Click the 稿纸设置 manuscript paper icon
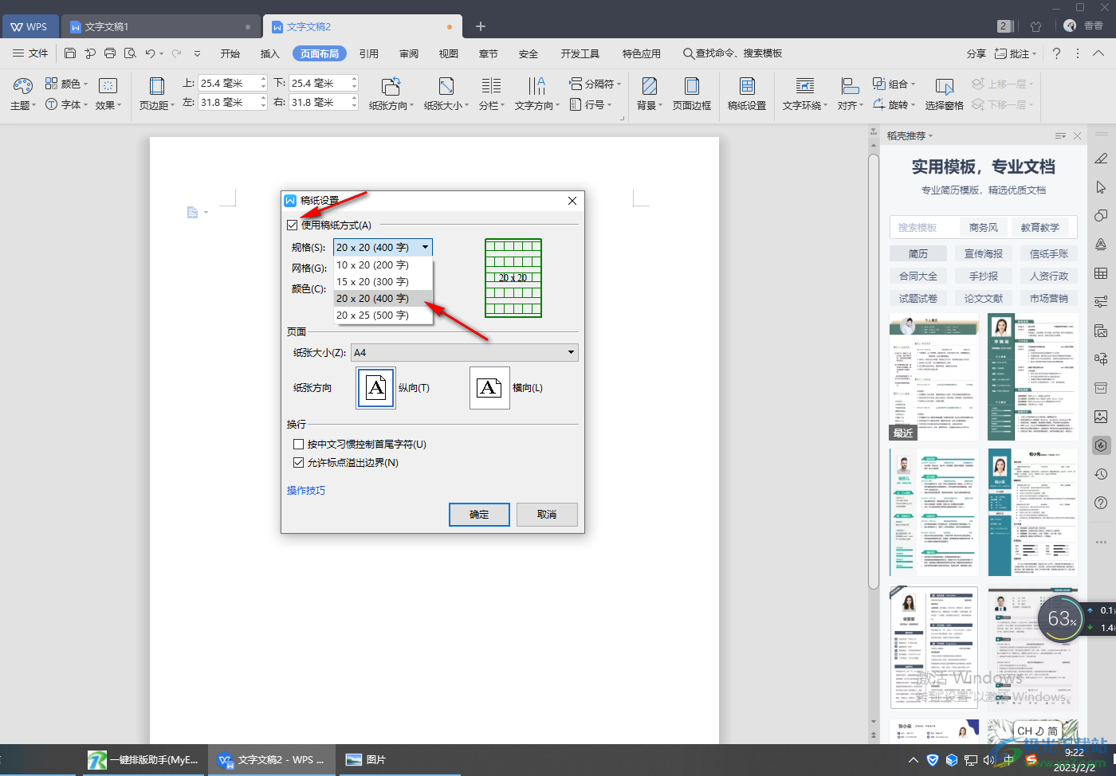Screen dimensions: 1116x776 [x=747, y=86]
